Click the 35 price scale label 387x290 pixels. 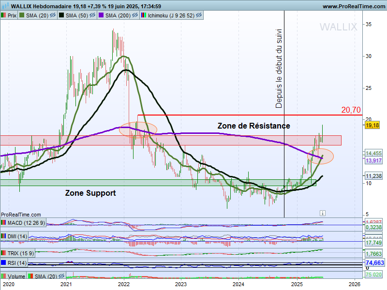click(369, 24)
